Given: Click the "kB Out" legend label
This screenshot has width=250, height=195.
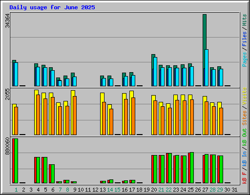Looking at the screenshot, I should click(x=245, y=137).
